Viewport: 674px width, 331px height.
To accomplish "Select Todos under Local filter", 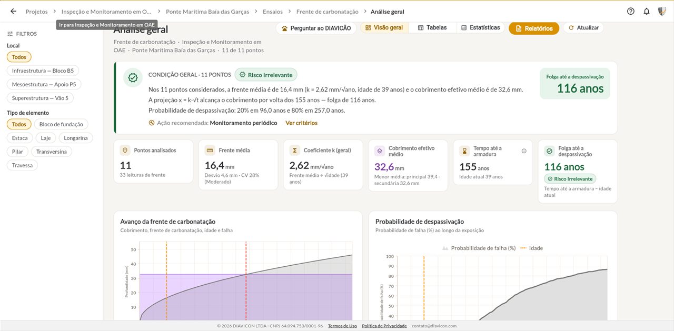I will 19,57.
